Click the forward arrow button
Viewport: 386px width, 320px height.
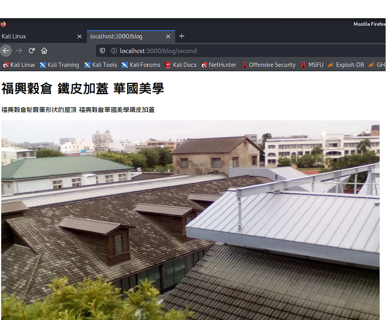point(19,51)
